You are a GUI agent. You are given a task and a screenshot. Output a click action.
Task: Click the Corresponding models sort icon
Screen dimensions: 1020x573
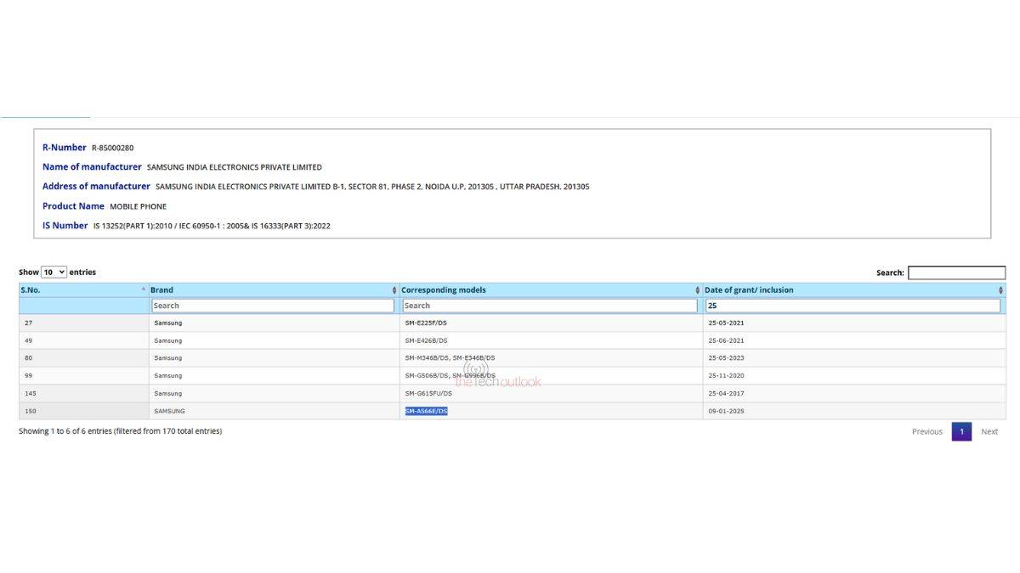(697, 290)
